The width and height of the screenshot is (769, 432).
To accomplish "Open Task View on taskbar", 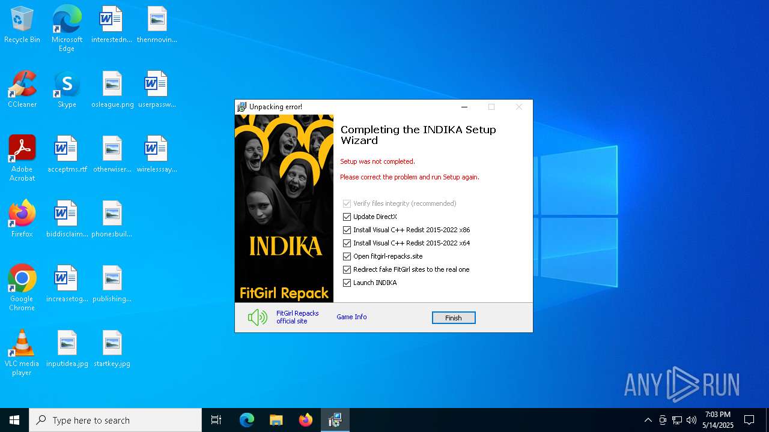I will (216, 420).
